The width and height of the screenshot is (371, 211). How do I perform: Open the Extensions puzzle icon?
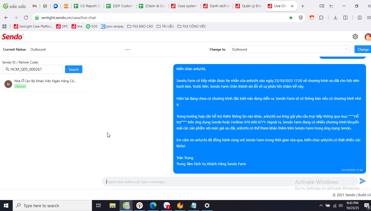(x=321, y=18)
